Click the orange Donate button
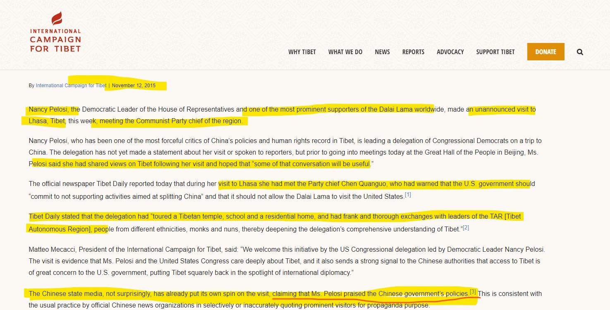610x310 pixels. click(545, 52)
